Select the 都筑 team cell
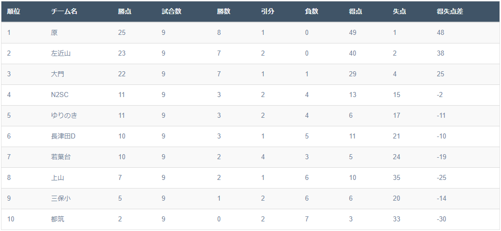This screenshot has height=231, width=501. (x=58, y=219)
